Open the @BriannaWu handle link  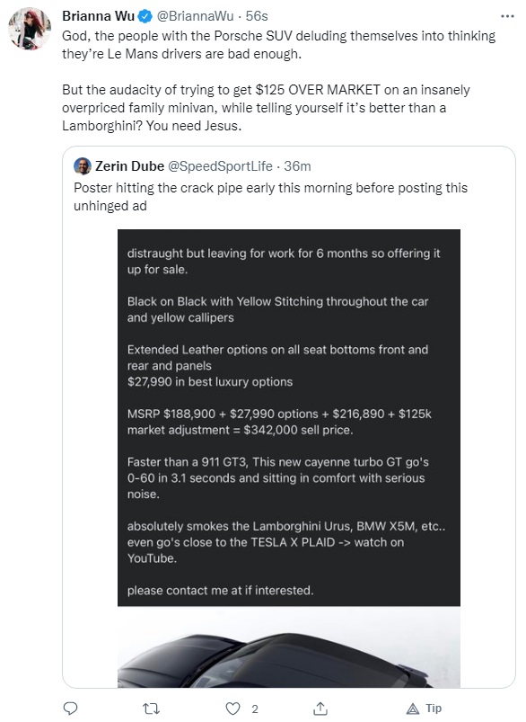[195, 16]
